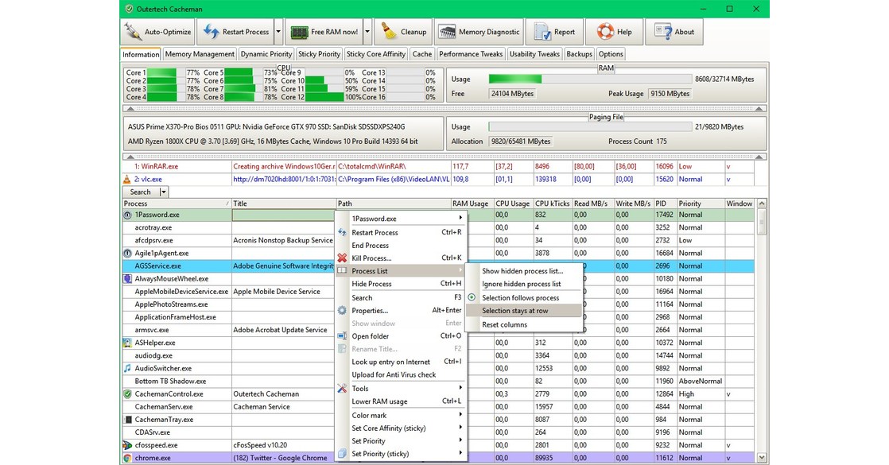Image resolution: width=889 pixels, height=465 pixels.
Task: Click the Memory Diagnostic chip icon
Action: tap(447, 33)
